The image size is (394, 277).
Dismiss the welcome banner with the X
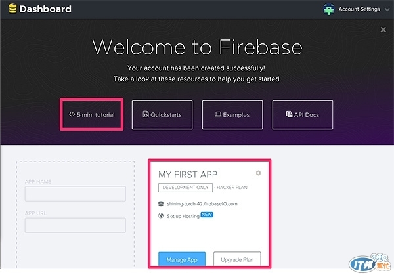click(383, 30)
